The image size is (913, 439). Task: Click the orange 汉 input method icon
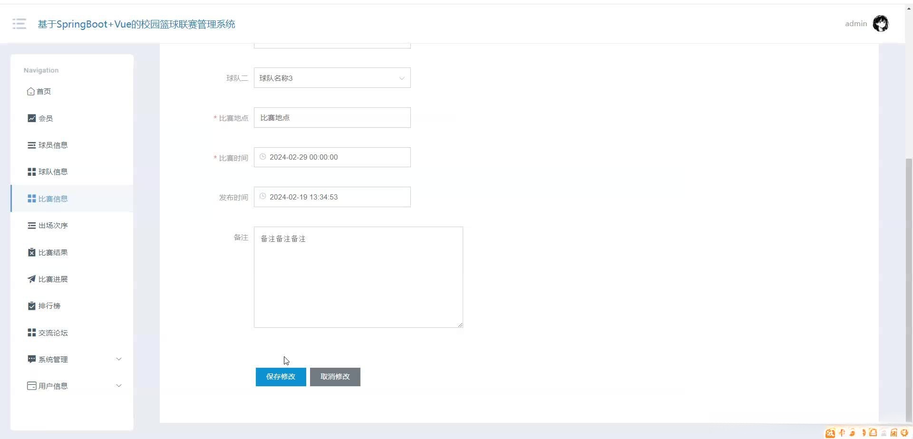coord(830,433)
